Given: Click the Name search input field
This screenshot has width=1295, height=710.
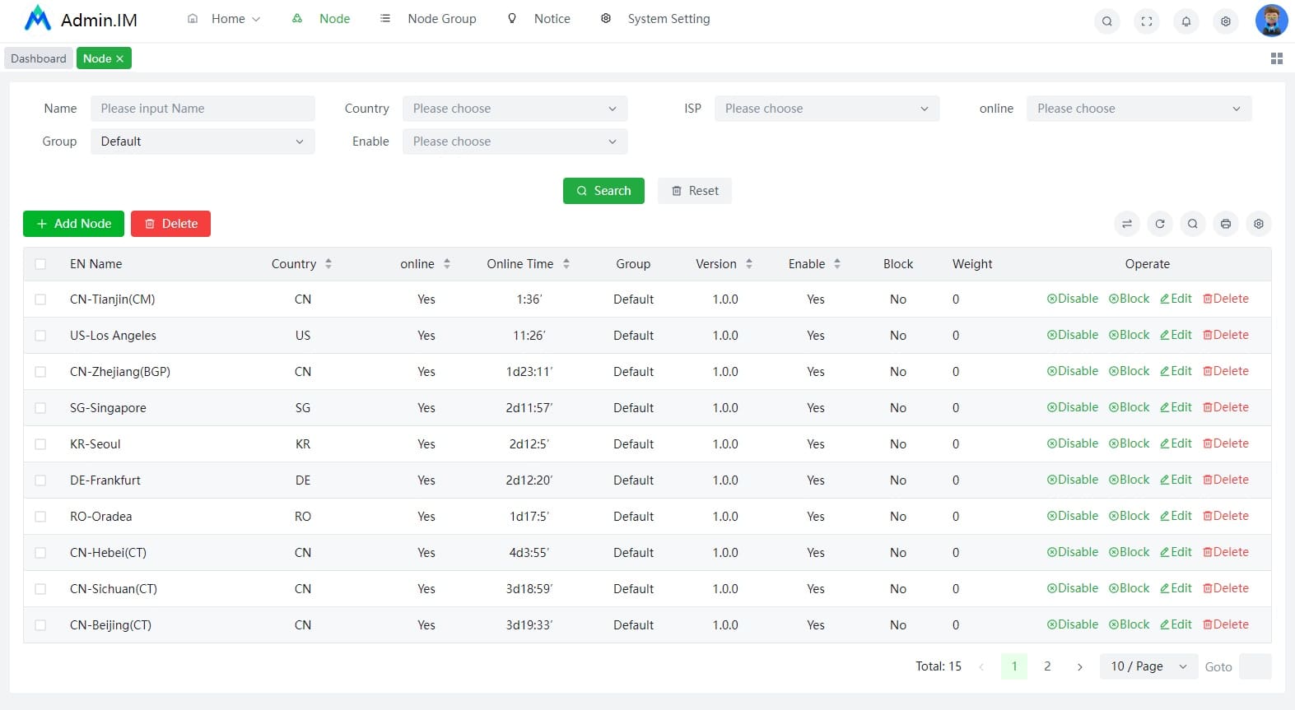Looking at the screenshot, I should coord(203,109).
